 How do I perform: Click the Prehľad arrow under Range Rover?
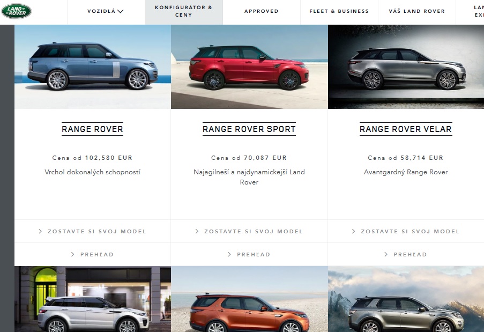(x=72, y=254)
